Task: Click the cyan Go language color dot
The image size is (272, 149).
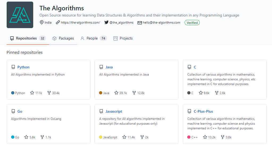Action: coord(13,137)
